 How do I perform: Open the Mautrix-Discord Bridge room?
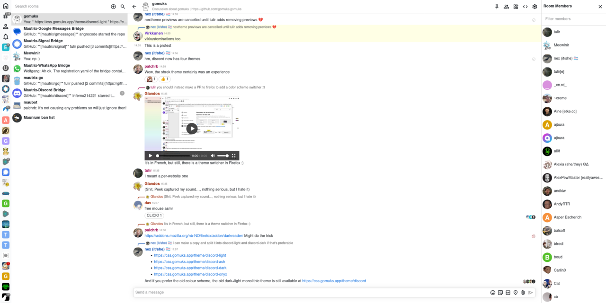point(45,90)
